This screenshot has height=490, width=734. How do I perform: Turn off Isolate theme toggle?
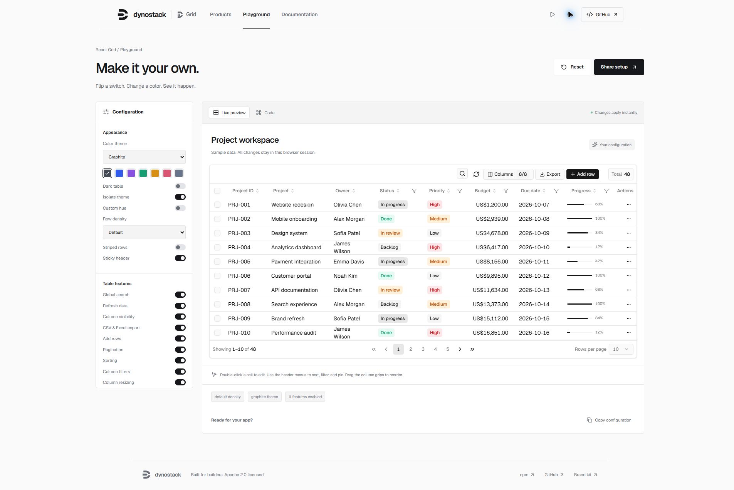pyautogui.click(x=180, y=197)
